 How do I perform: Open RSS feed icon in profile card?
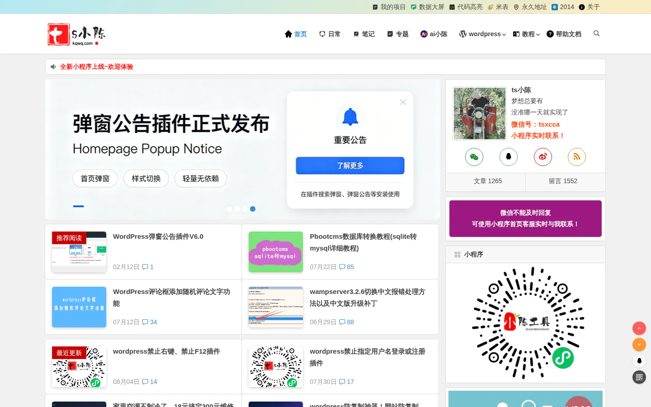(577, 157)
